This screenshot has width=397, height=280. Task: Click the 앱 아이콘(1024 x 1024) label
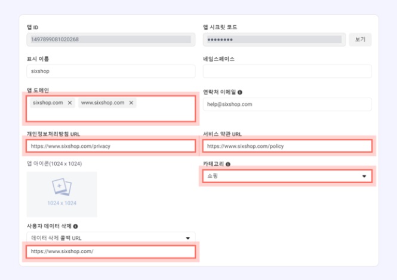pyautogui.click(x=54, y=164)
